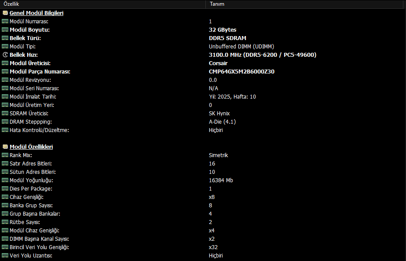Select the DRAM Steppping row
Viewport: 406px width, 261px height.
[203, 121]
